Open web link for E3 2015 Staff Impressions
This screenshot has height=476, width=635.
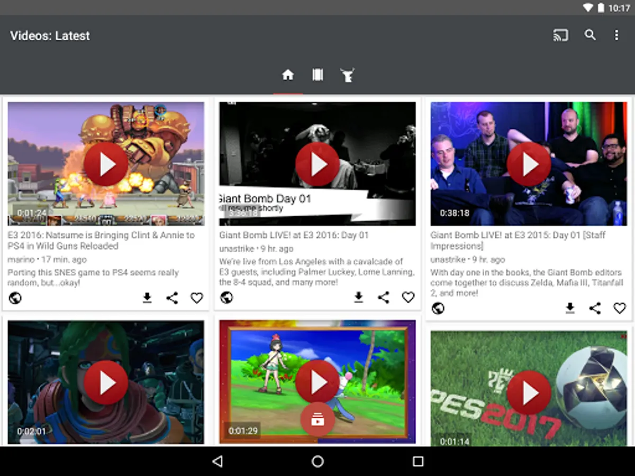(x=438, y=308)
